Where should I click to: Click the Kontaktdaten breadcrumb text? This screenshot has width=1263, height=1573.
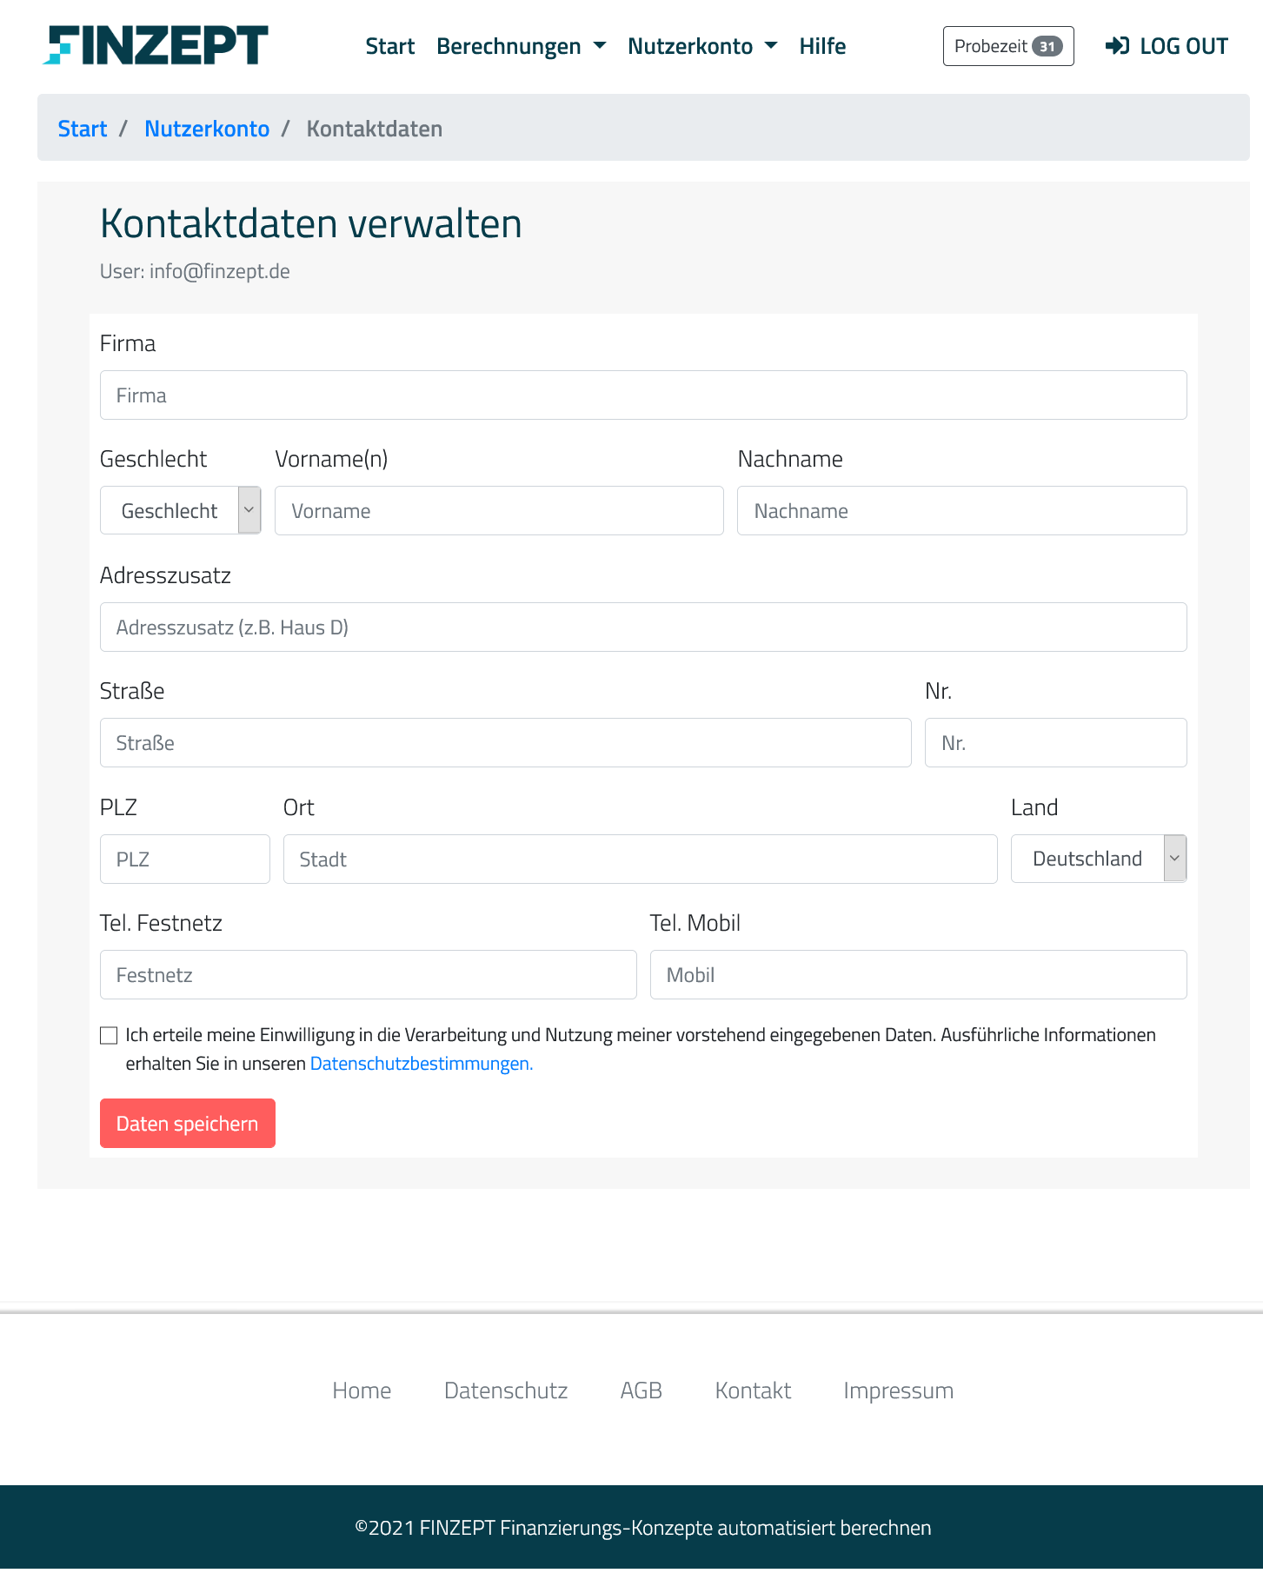point(375,129)
